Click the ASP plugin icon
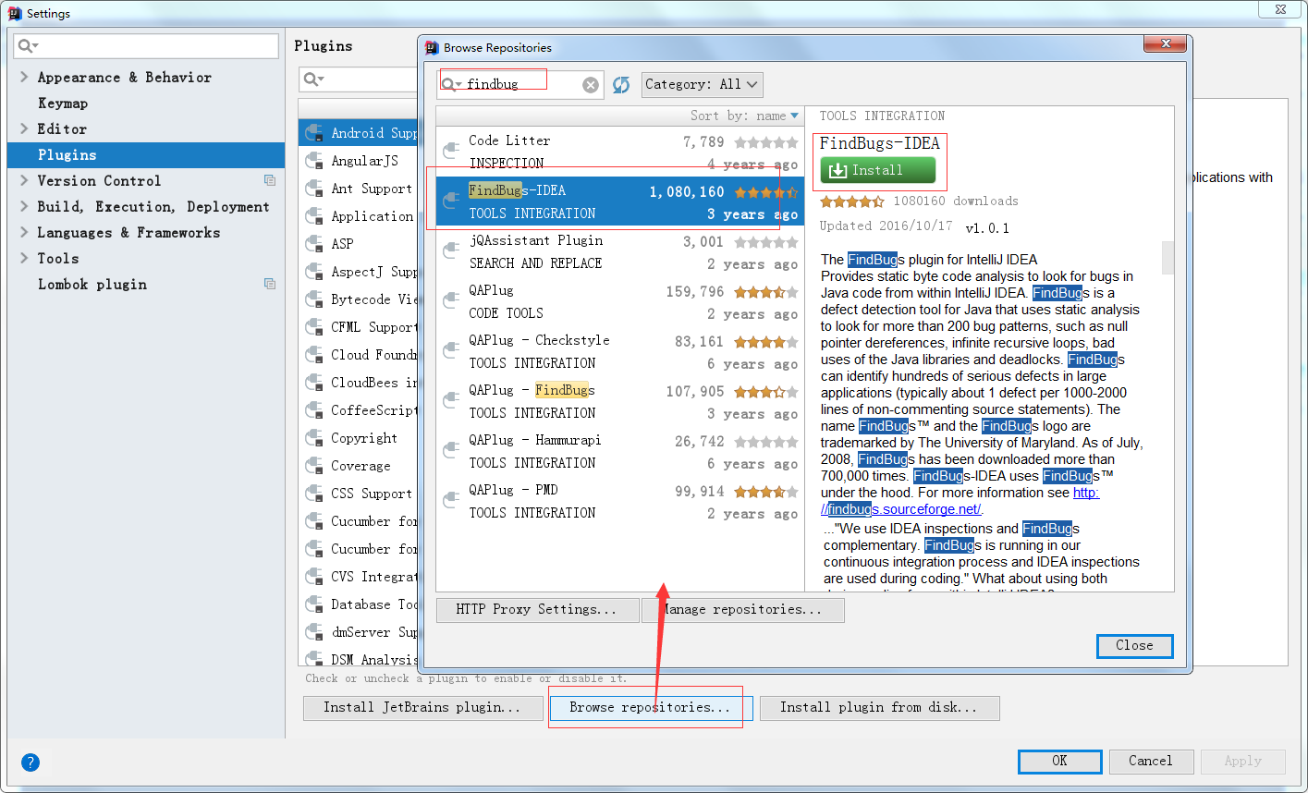1308x793 pixels. click(314, 244)
